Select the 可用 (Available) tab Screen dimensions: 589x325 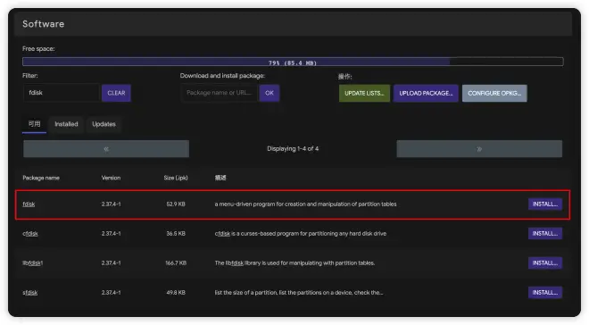point(34,124)
